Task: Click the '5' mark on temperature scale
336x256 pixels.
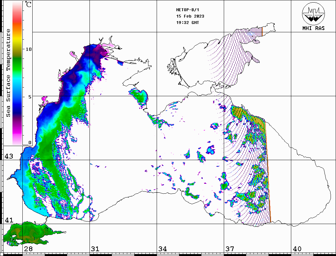Action: pyautogui.click(x=30, y=97)
